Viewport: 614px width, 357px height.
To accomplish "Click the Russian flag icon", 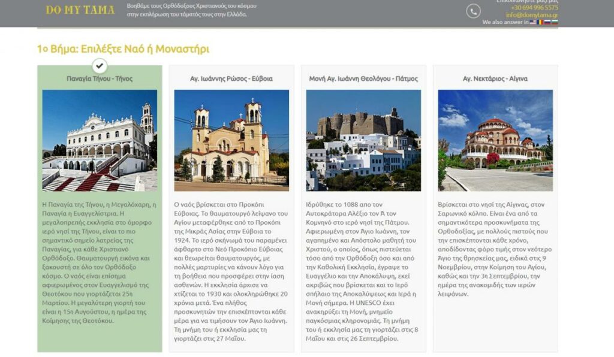I will (x=547, y=22).
